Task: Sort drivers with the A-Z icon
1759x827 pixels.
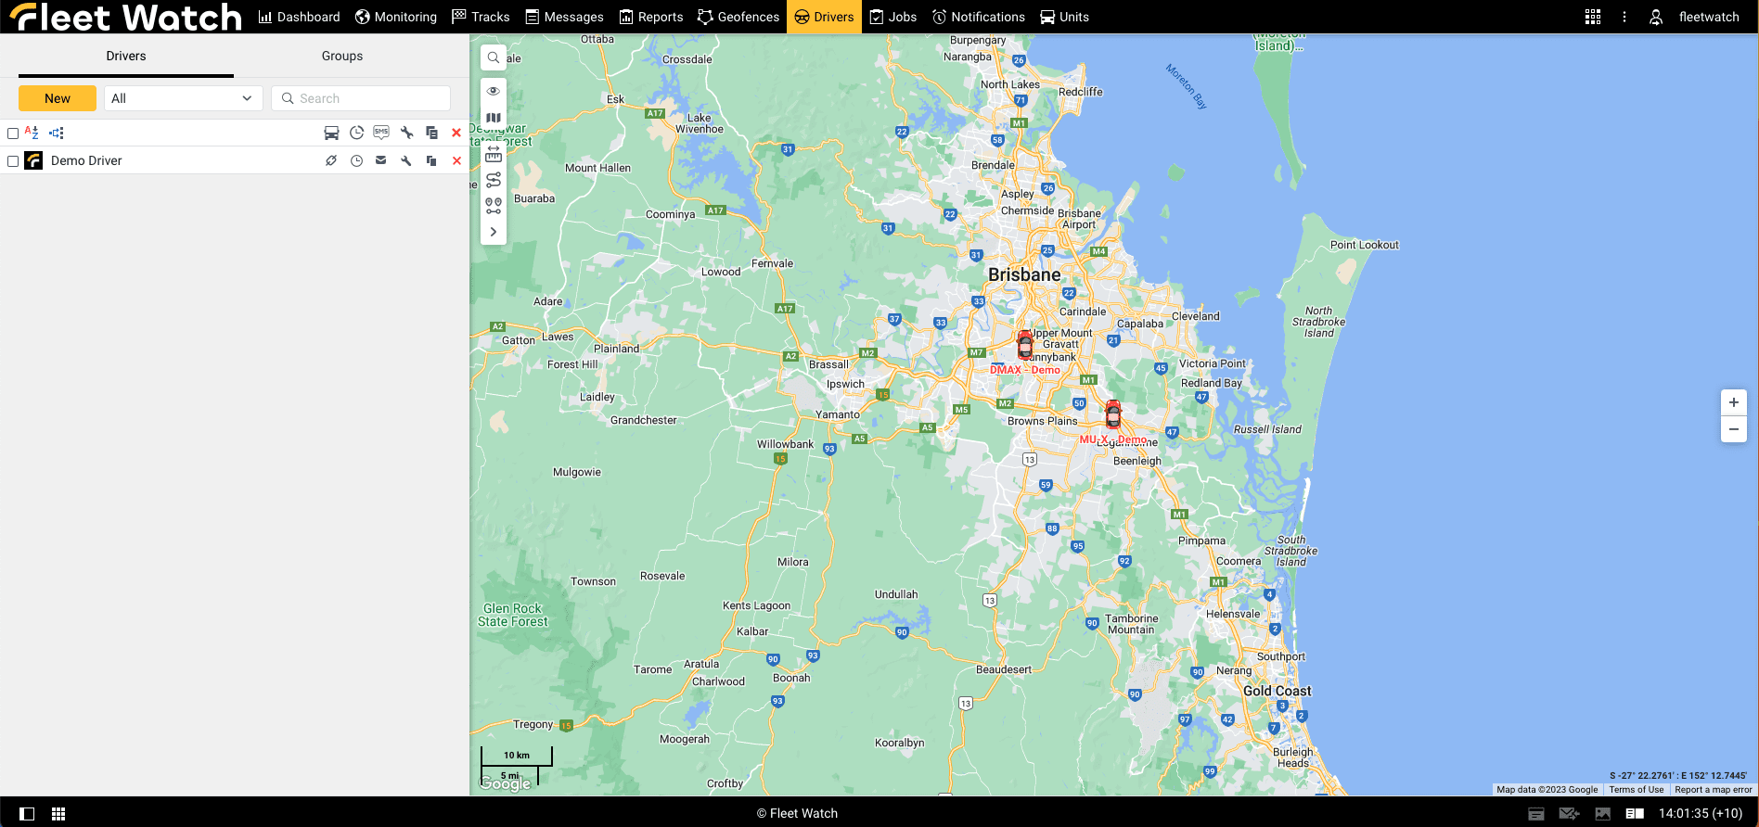Action: pos(32,133)
